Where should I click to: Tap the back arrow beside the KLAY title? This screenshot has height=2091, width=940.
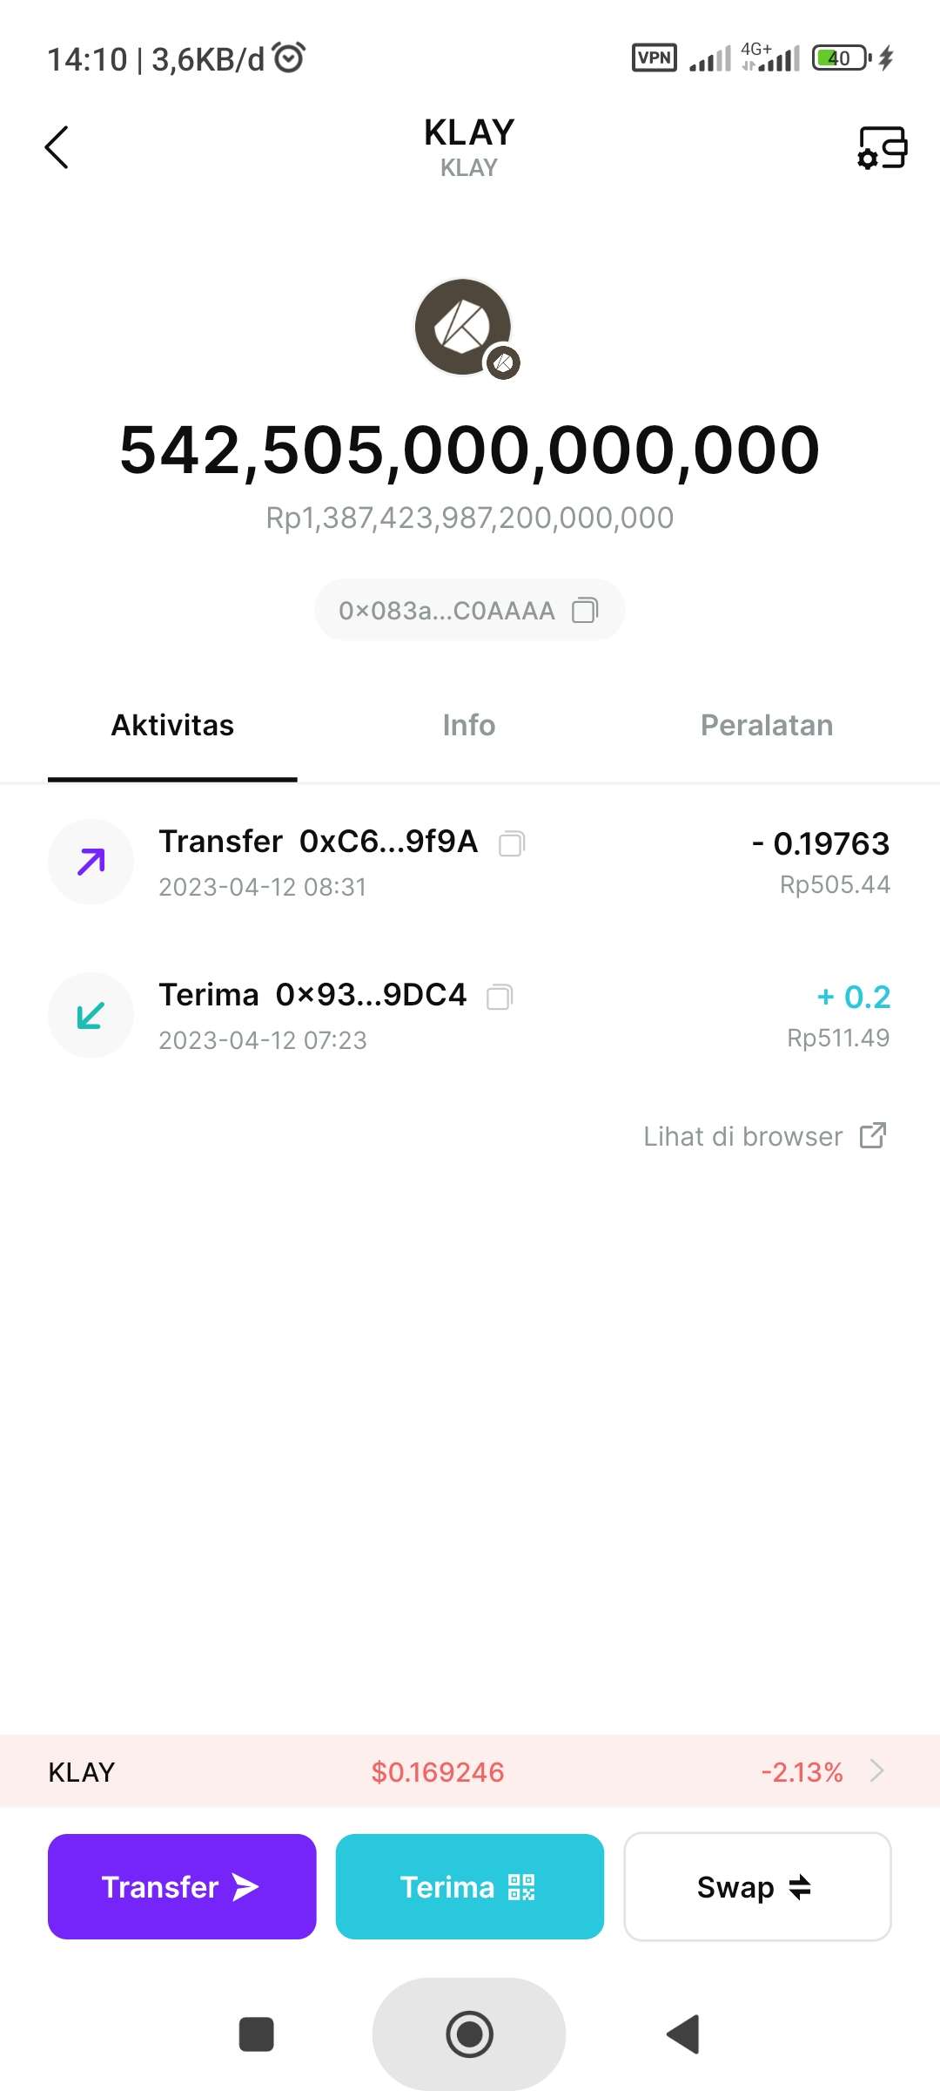(x=57, y=147)
